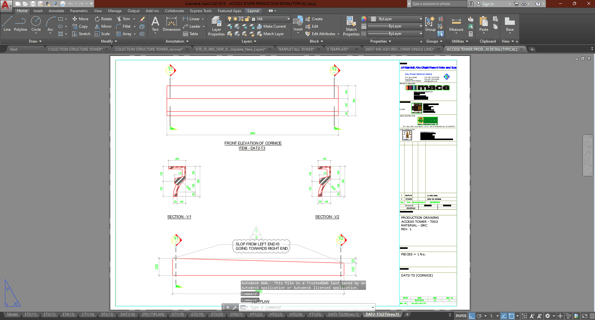Switch to the GT1(18) layout tab

pos(177,314)
